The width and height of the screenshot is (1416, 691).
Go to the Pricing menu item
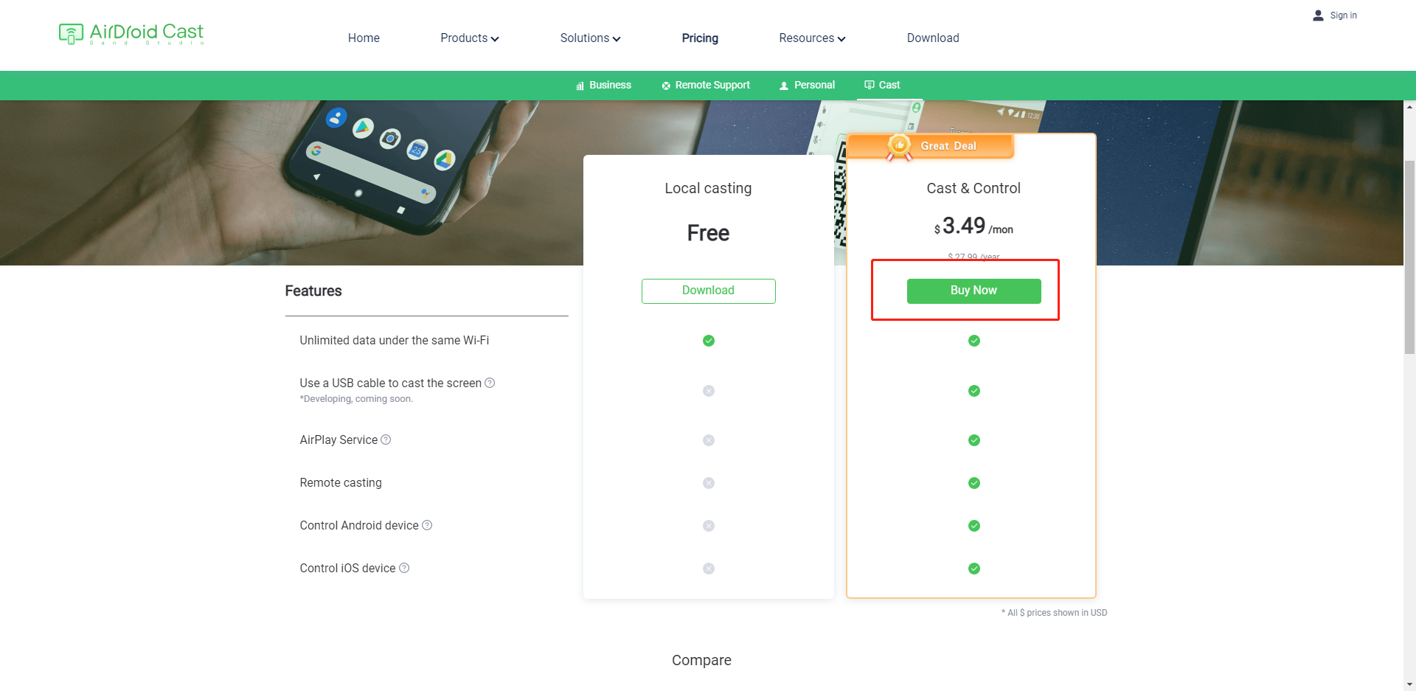(x=700, y=38)
